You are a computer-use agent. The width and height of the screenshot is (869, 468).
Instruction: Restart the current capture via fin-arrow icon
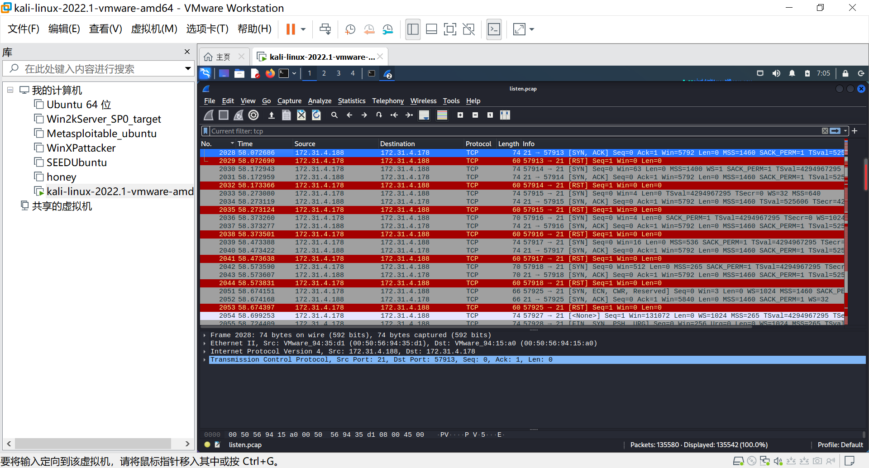pyautogui.click(x=239, y=115)
